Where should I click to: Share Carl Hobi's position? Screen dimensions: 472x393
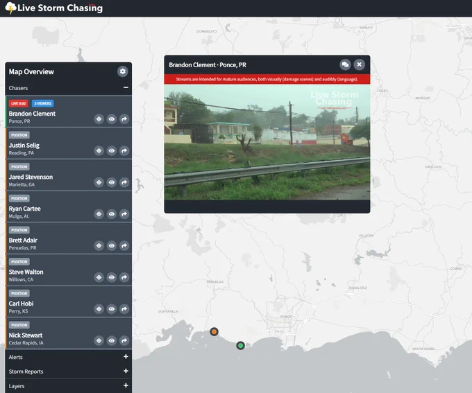pos(124,309)
